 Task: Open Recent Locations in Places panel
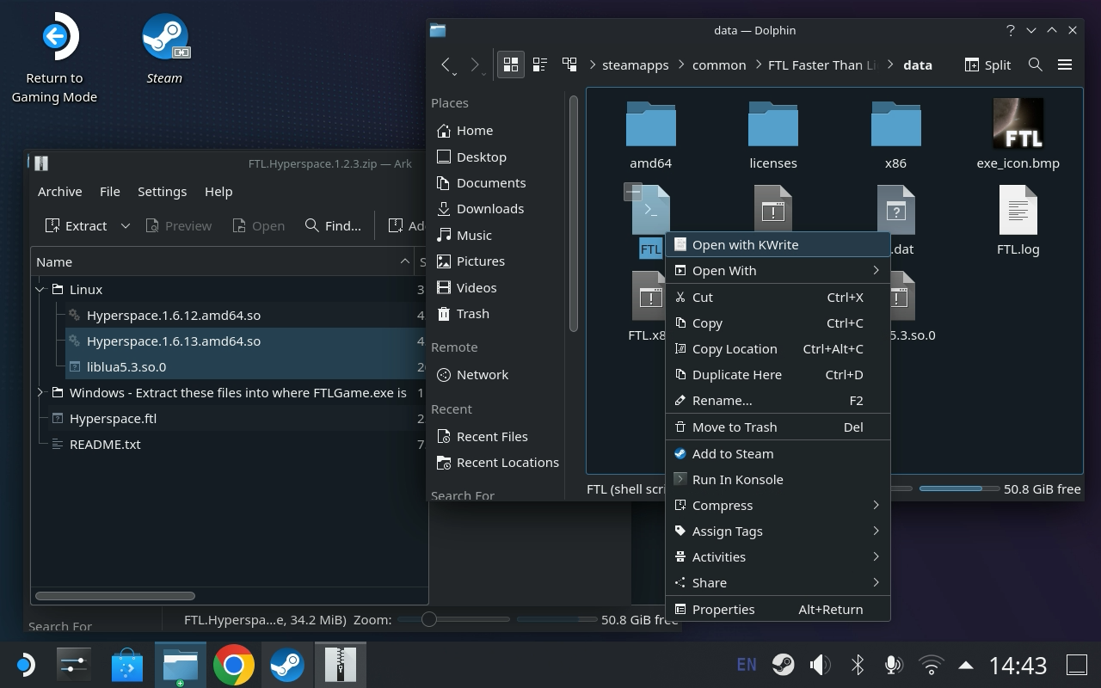[497, 462]
